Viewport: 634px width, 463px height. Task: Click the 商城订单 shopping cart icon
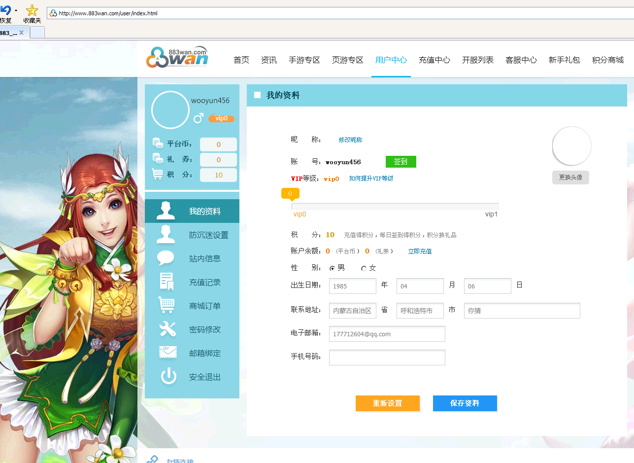tap(167, 305)
